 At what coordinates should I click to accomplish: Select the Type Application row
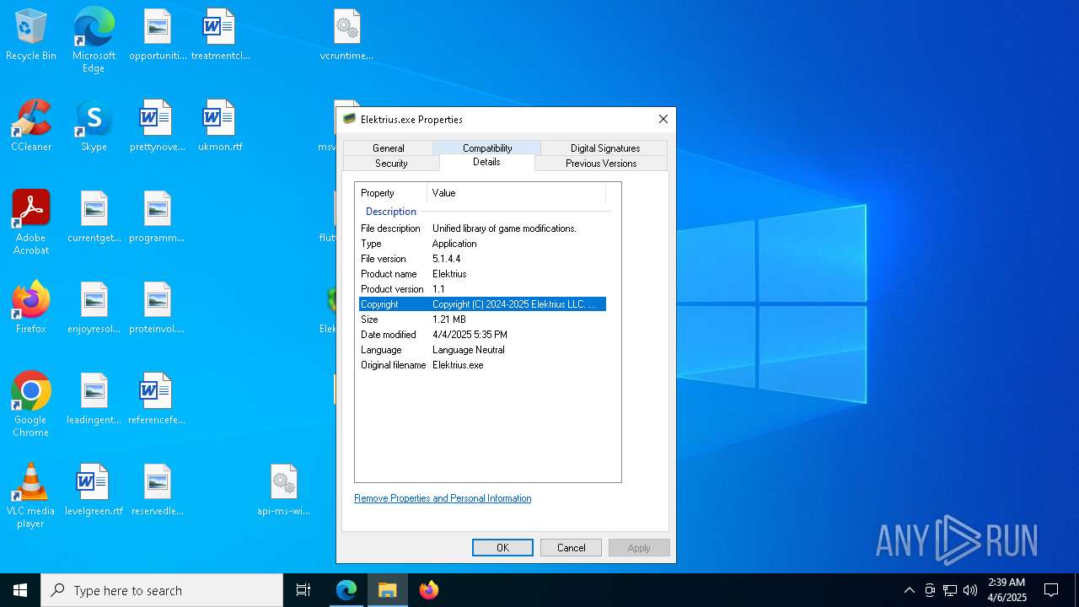click(482, 244)
